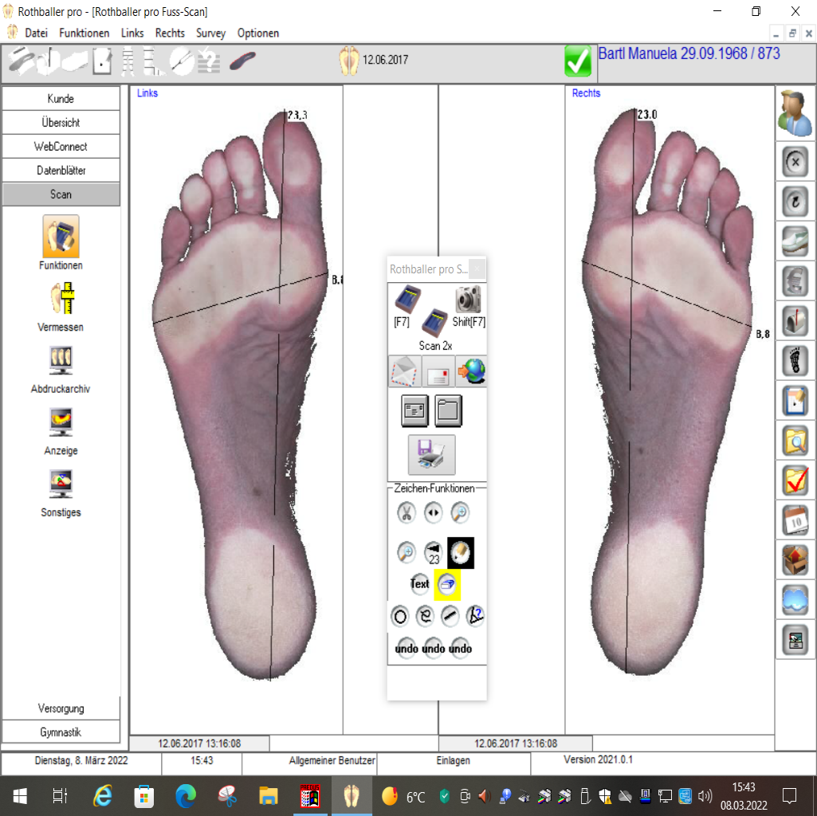Viewport: 817px width, 816px height.
Task: Open the Datei menu
Action: pyautogui.click(x=36, y=33)
